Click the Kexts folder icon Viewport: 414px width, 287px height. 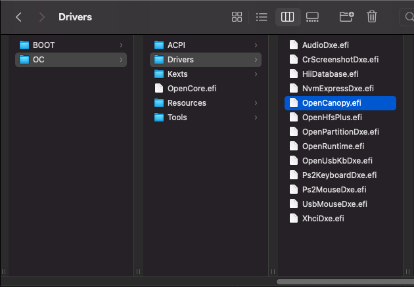(159, 74)
